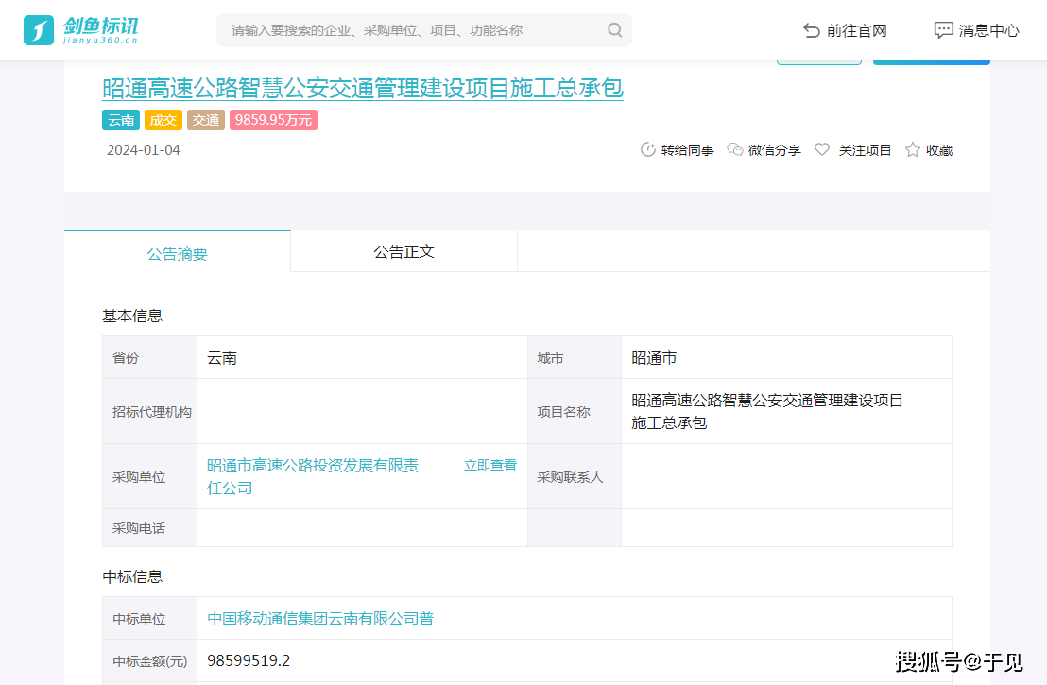The width and height of the screenshot is (1047, 685).
Task: Click 微信分享 text
Action: coord(775,150)
